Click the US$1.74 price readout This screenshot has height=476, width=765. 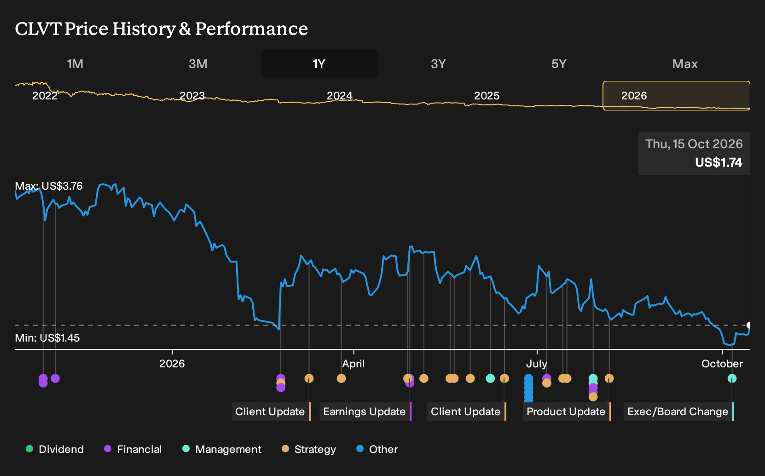tap(719, 163)
